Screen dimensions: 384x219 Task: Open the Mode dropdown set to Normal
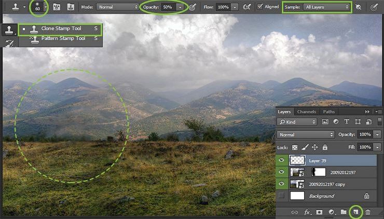tap(118, 7)
